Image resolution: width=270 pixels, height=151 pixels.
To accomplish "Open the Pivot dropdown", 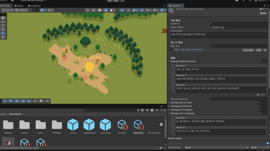I will tap(8, 10).
